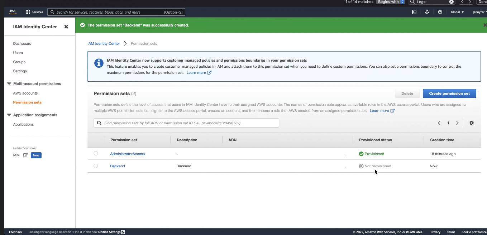Open the help question mark icon
The height and width of the screenshot is (235, 487).
440,12
